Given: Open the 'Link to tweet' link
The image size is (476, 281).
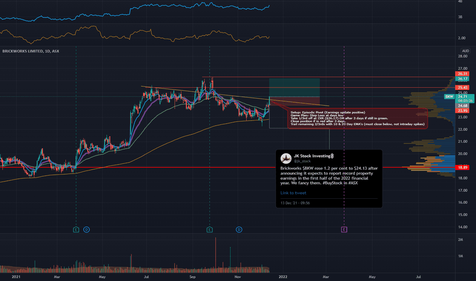Looking at the screenshot, I should tap(293, 193).
